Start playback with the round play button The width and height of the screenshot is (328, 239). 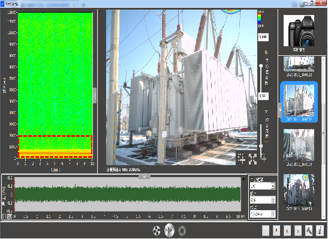(x=170, y=230)
